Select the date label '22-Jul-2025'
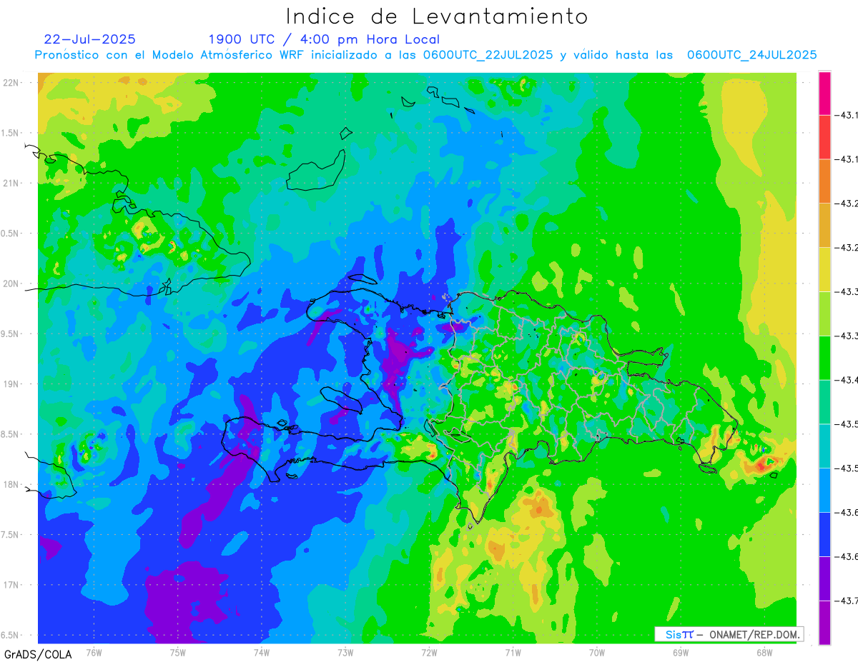This screenshot has height=662, width=858. coord(90,39)
